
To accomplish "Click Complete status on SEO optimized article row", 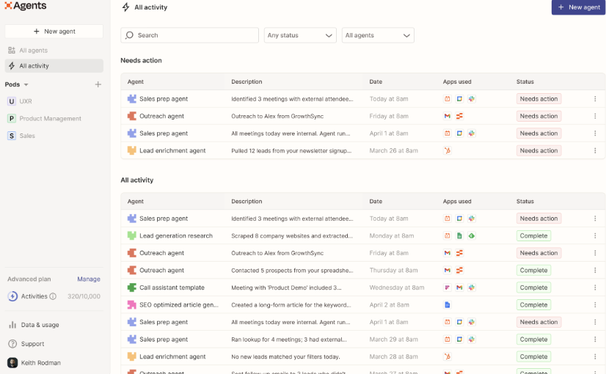I will point(533,305).
